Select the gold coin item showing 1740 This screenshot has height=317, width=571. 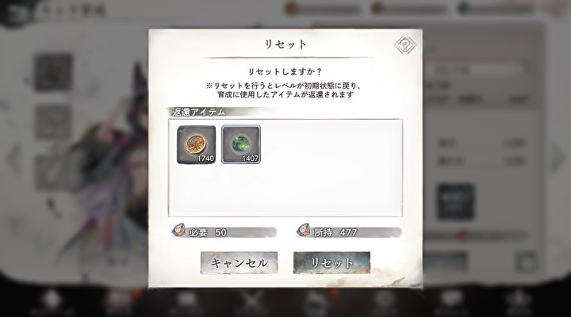197,144
